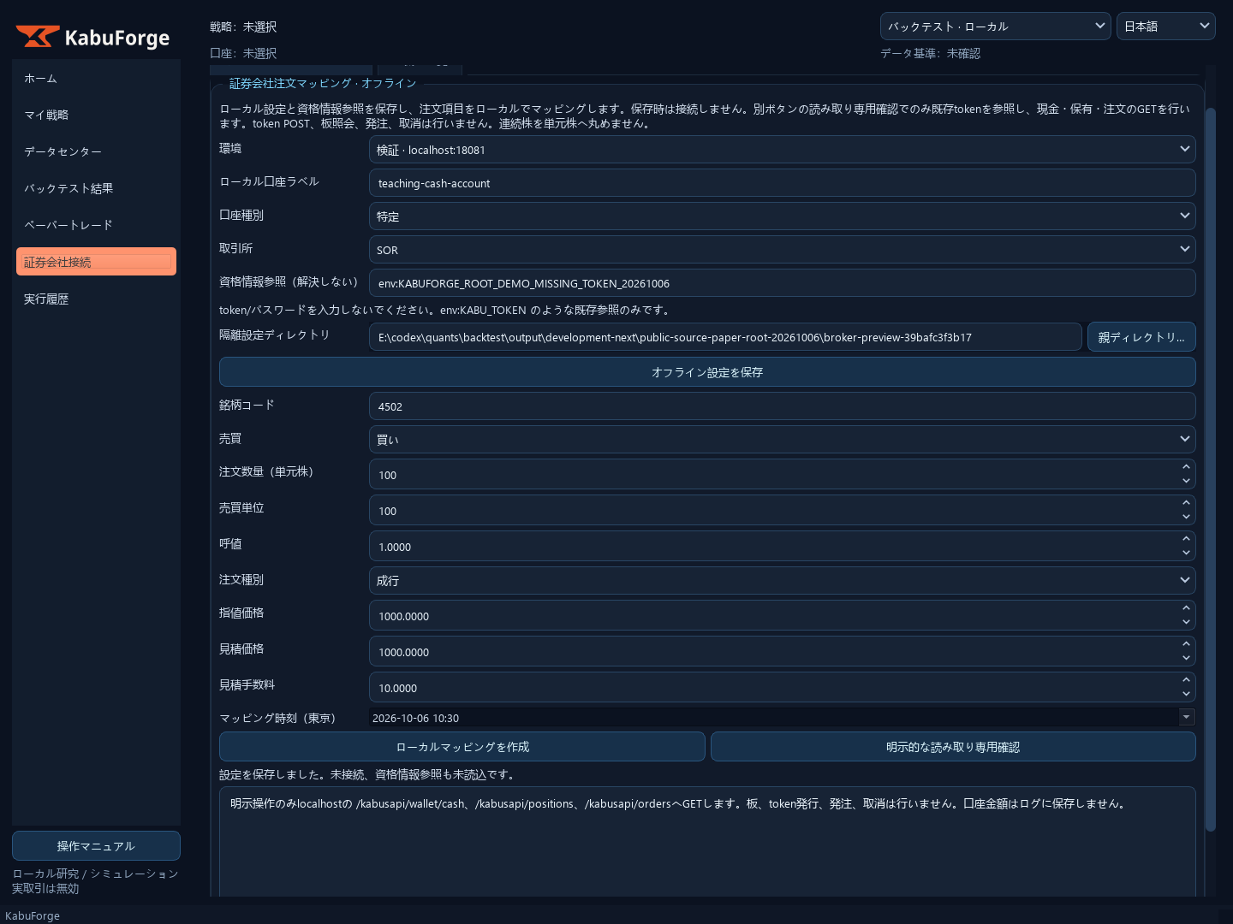Increase 見積価格 using the up arrow

(1186, 644)
